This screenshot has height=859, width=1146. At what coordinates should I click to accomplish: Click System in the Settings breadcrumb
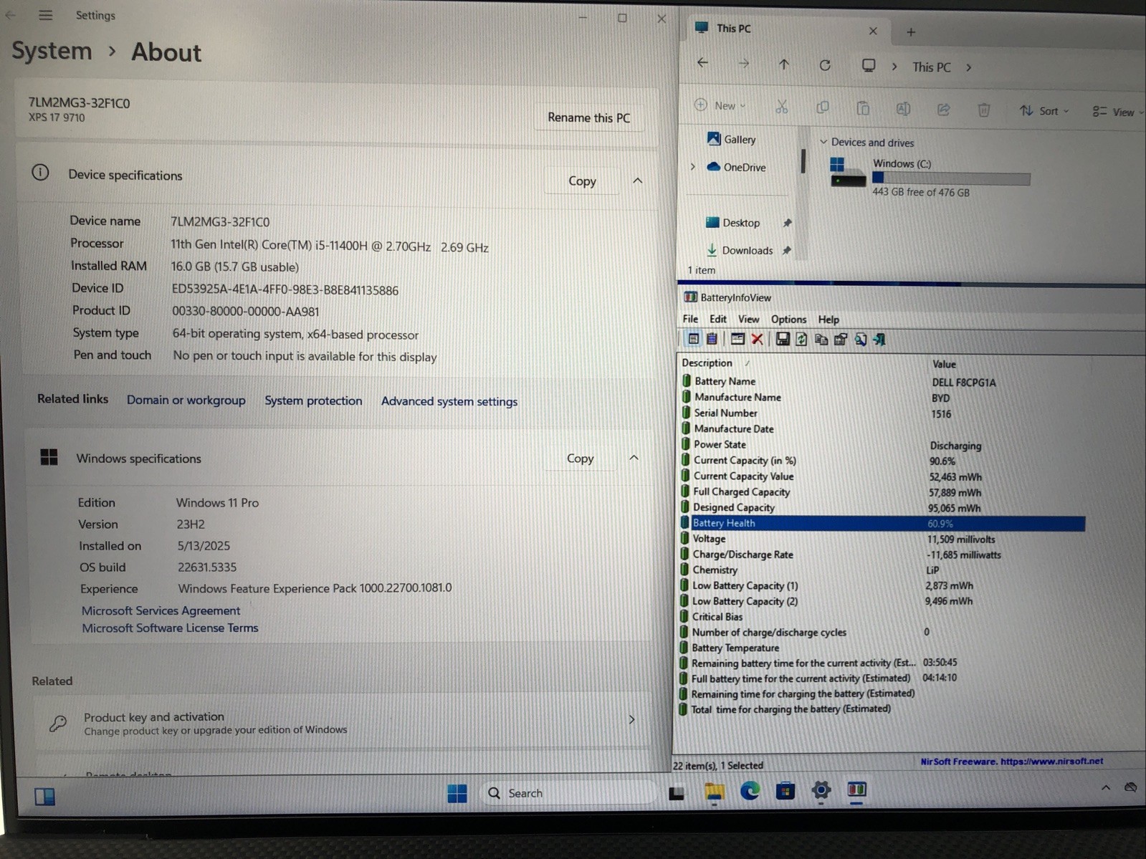[52, 51]
